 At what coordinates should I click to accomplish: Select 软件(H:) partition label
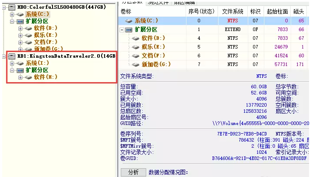pos(46,77)
